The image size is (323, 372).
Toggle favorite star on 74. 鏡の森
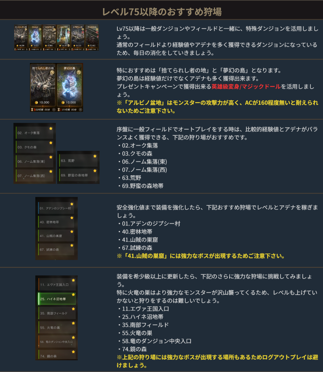pyautogui.click(x=73, y=352)
